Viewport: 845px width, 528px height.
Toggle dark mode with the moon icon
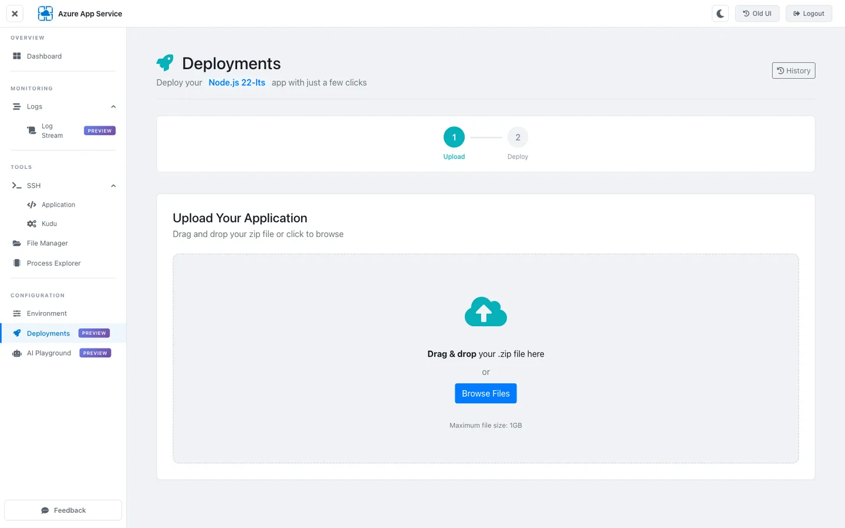[x=720, y=13]
